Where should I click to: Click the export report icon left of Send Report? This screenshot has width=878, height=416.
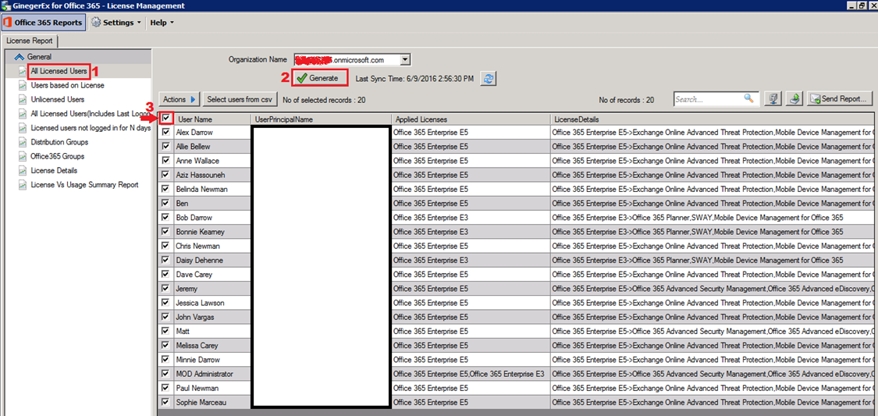coord(795,99)
